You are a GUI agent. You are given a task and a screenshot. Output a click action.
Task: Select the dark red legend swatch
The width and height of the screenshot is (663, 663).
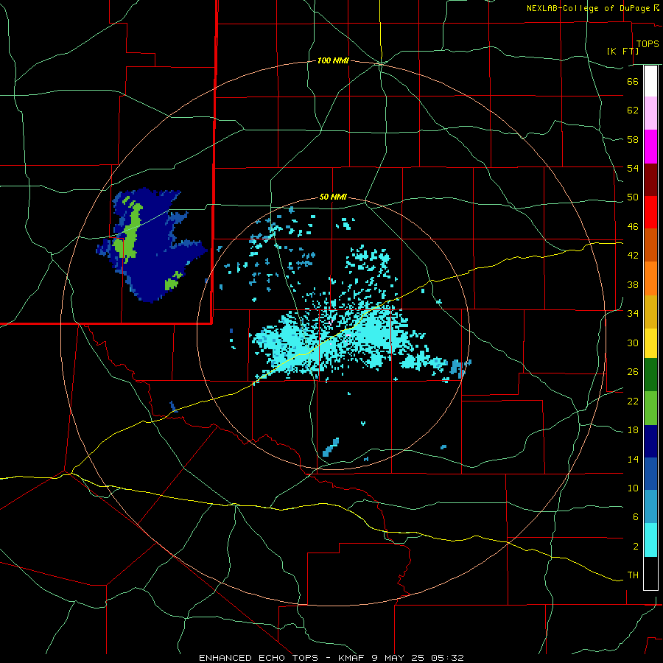pos(650,180)
